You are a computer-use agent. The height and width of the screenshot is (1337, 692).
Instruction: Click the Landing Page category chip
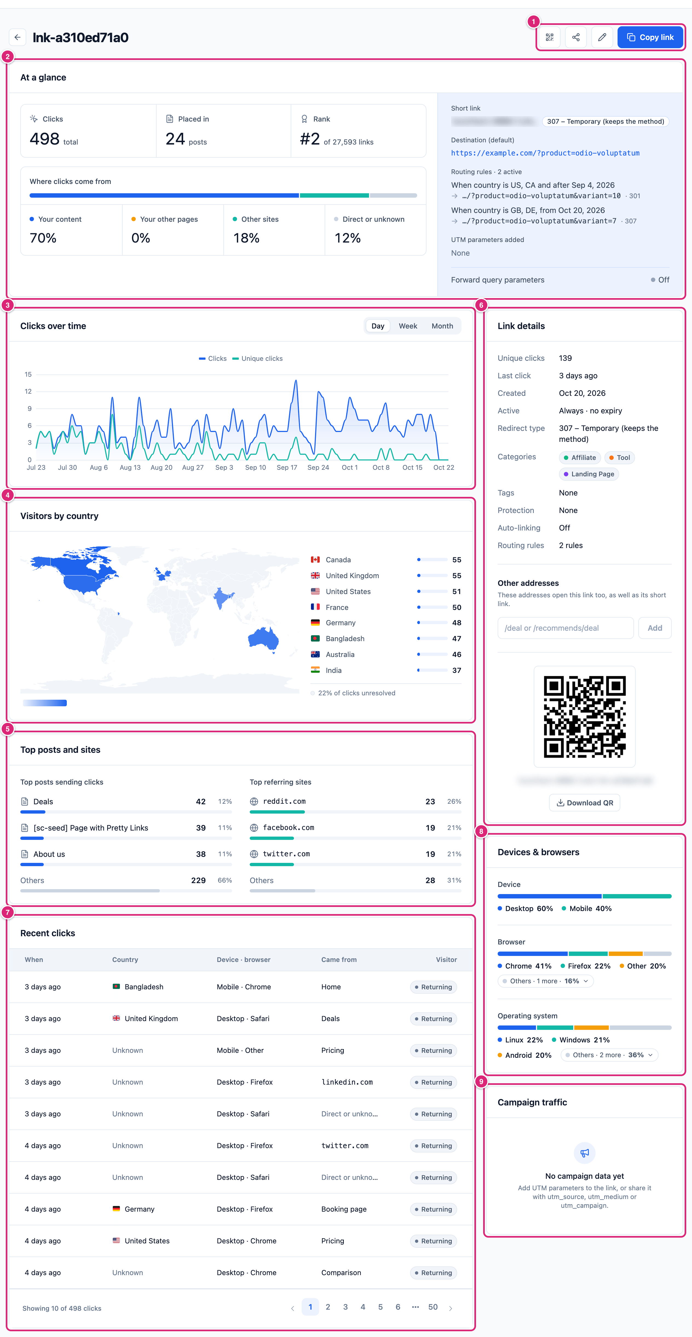[589, 474]
